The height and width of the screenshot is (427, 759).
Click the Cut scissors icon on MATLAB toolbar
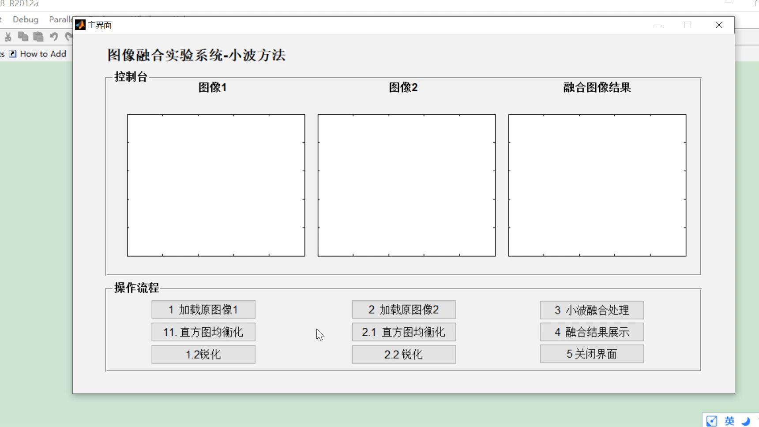[x=8, y=37]
